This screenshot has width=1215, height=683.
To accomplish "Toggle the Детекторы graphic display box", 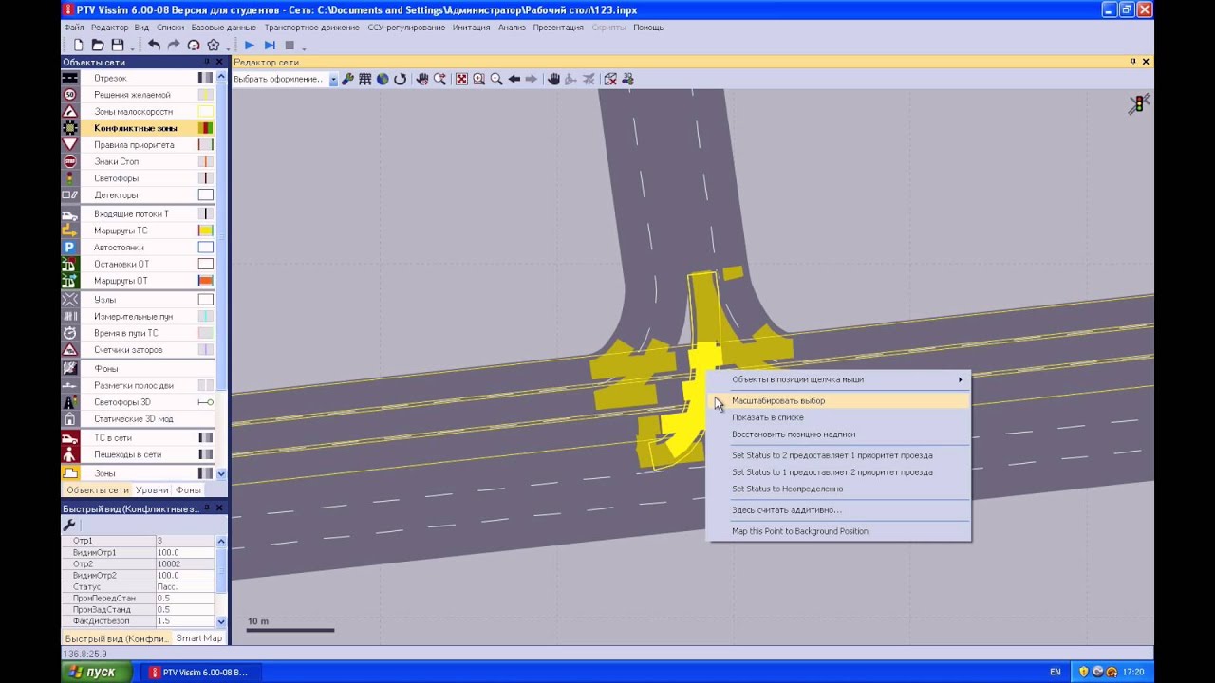I will pyautogui.click(x=205, y=194).
